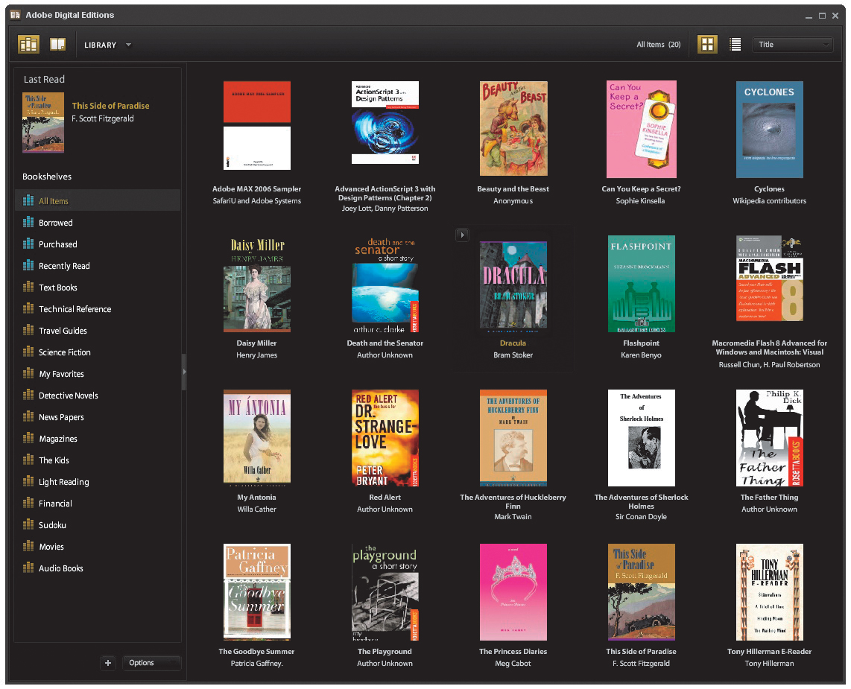Viewport: 851px width, 689px height.
Task: Select the Borrowed bookshelf icon
Action: (x=29, y=223)
